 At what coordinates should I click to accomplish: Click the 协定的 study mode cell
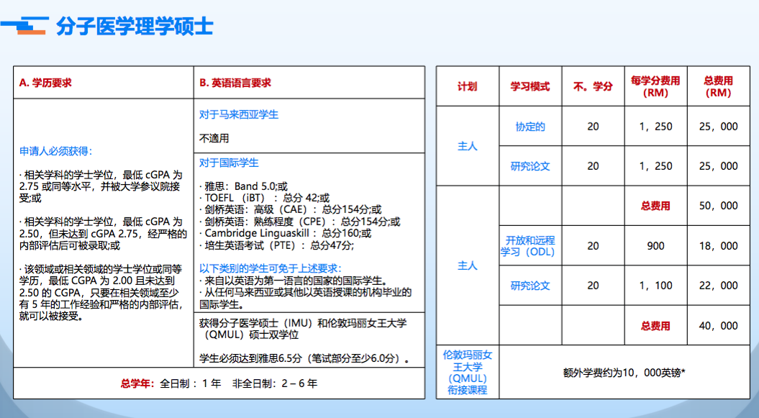point(530,127)
